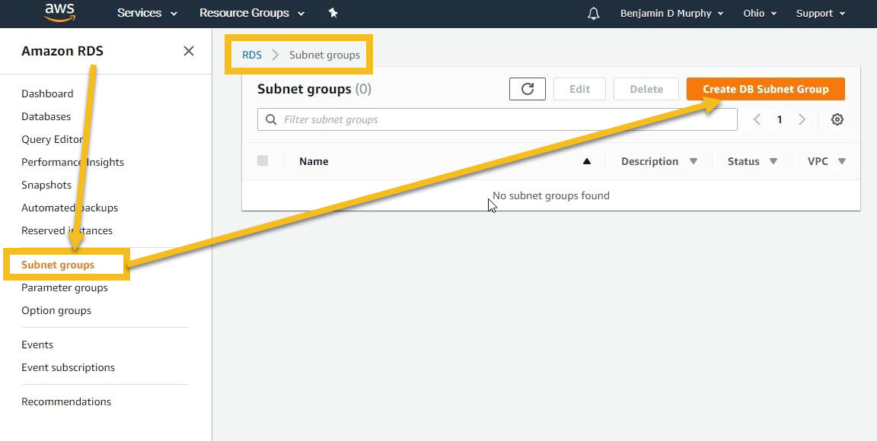The image size is (877, 441).
Task: Open Reserved instances
Action: [66, 230]
